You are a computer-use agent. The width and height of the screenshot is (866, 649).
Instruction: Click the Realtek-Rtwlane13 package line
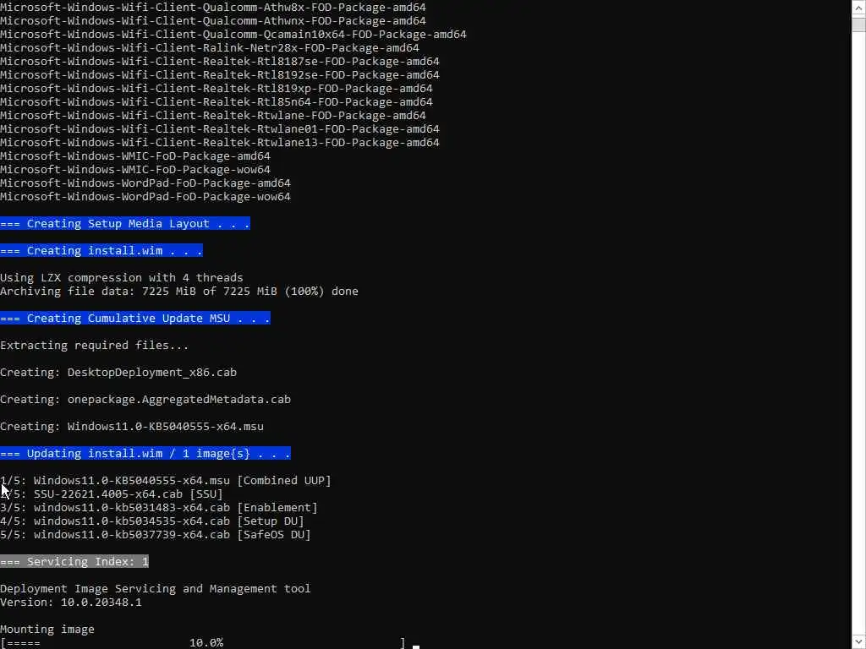coord(220,142)
